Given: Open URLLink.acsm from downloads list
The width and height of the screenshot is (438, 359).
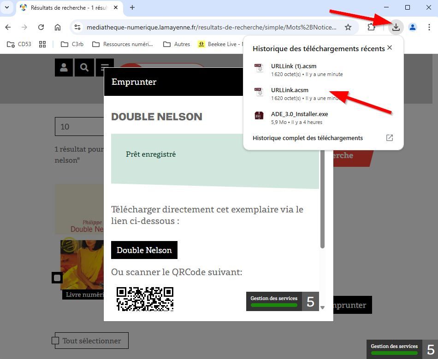Looking at the screenshot, I should [x=290, y=90].
